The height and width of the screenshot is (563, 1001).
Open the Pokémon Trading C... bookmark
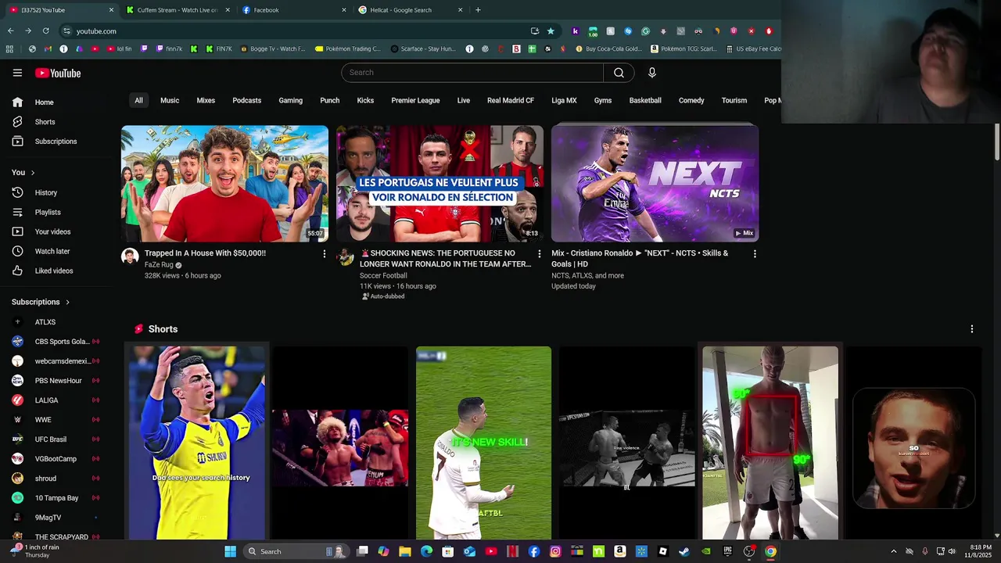[347, 48]
